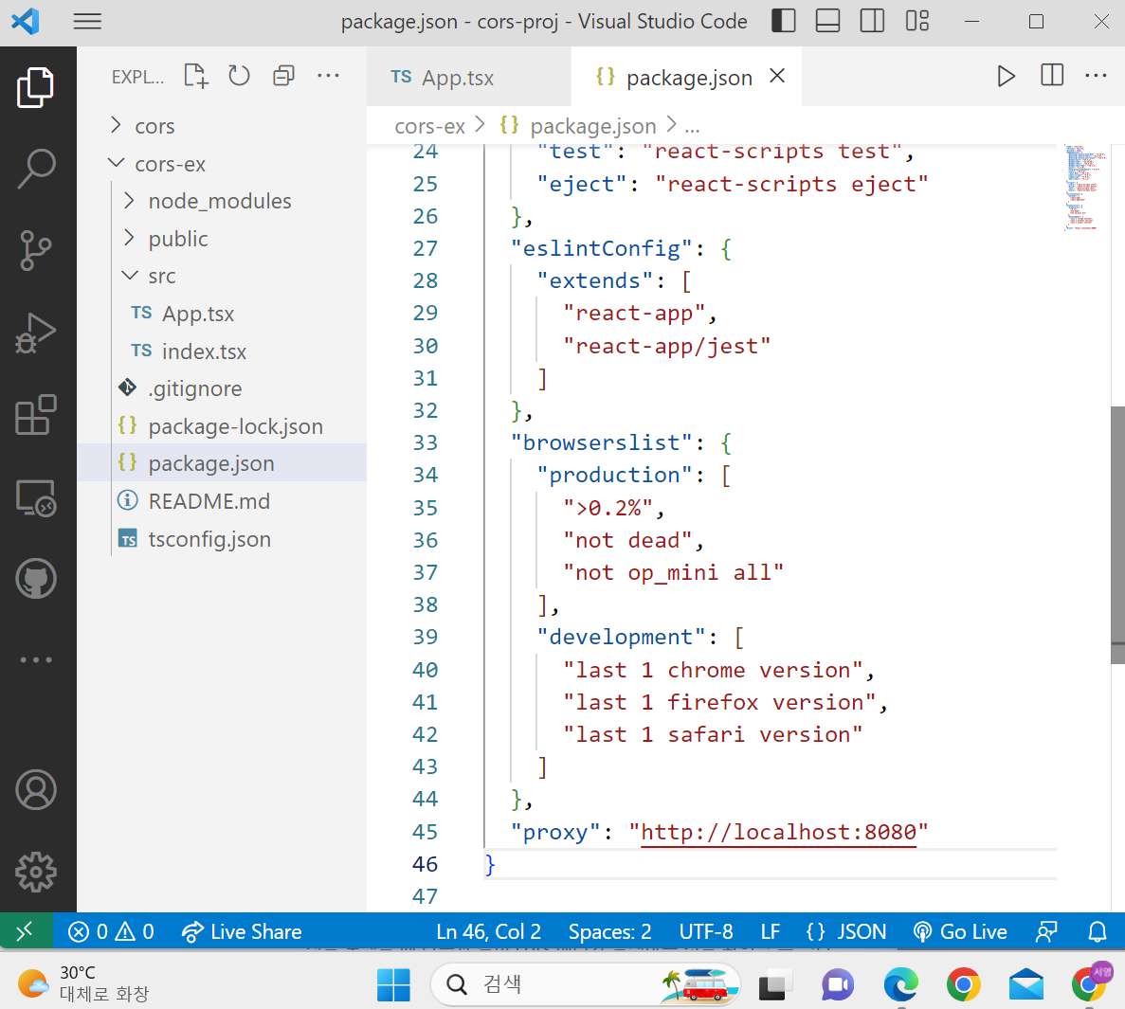This screenshot has width=1125, height=1009.
Task: Open the Source Control view
Action: coord(36,251)
